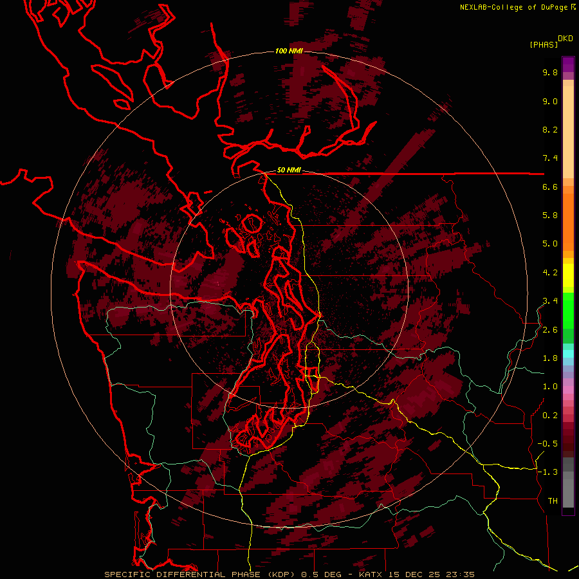Image resolution: width=579 pixels, height=579 pixels.
Task: Click the 2.6 legend value
Action: 550,330
